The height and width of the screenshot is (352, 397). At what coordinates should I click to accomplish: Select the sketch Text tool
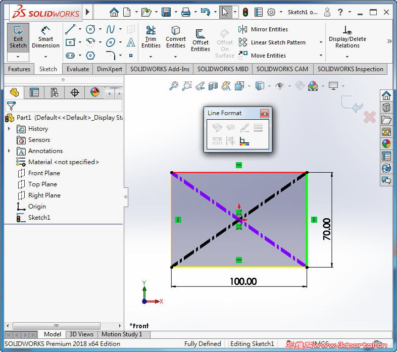tap(131, 42)
